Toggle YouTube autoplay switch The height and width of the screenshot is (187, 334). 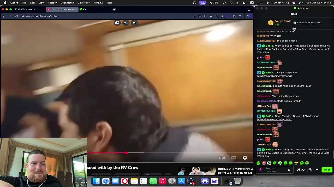222,158
